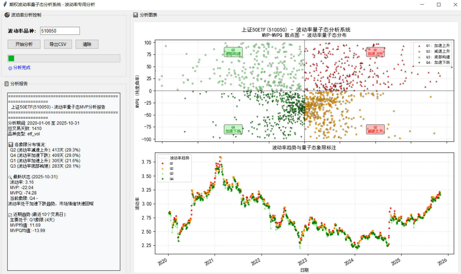Click the 日期 x-axis label

coord(304,270)
